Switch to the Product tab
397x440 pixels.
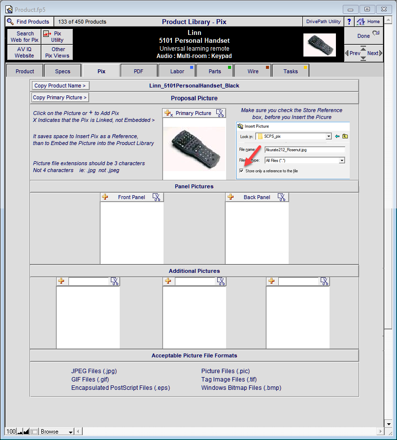tap(25, 71)
